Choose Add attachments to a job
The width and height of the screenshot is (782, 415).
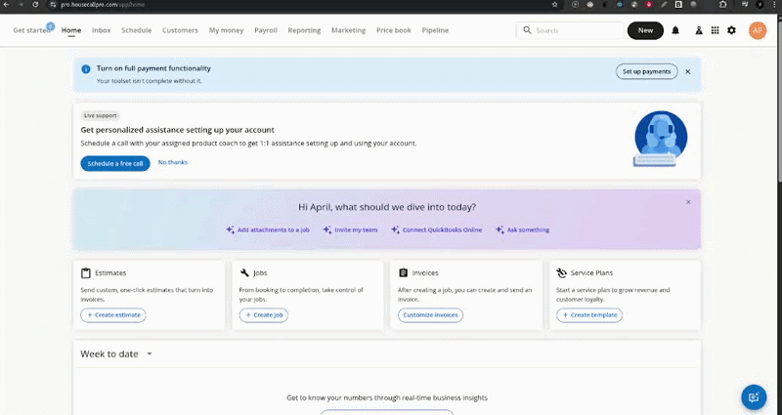268,229
